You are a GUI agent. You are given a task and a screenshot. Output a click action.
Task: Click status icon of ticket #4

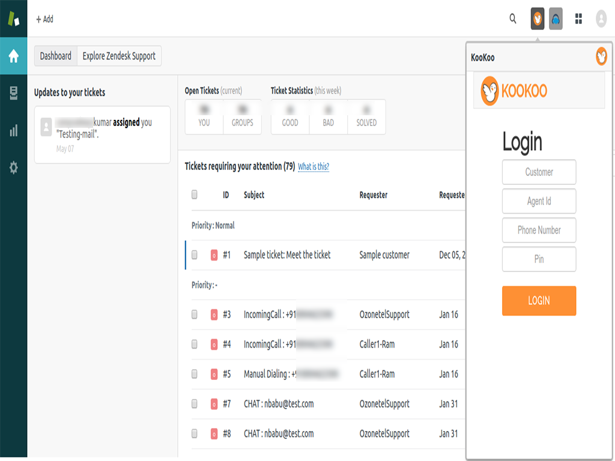pyautogui.click(x=214, y=345)
